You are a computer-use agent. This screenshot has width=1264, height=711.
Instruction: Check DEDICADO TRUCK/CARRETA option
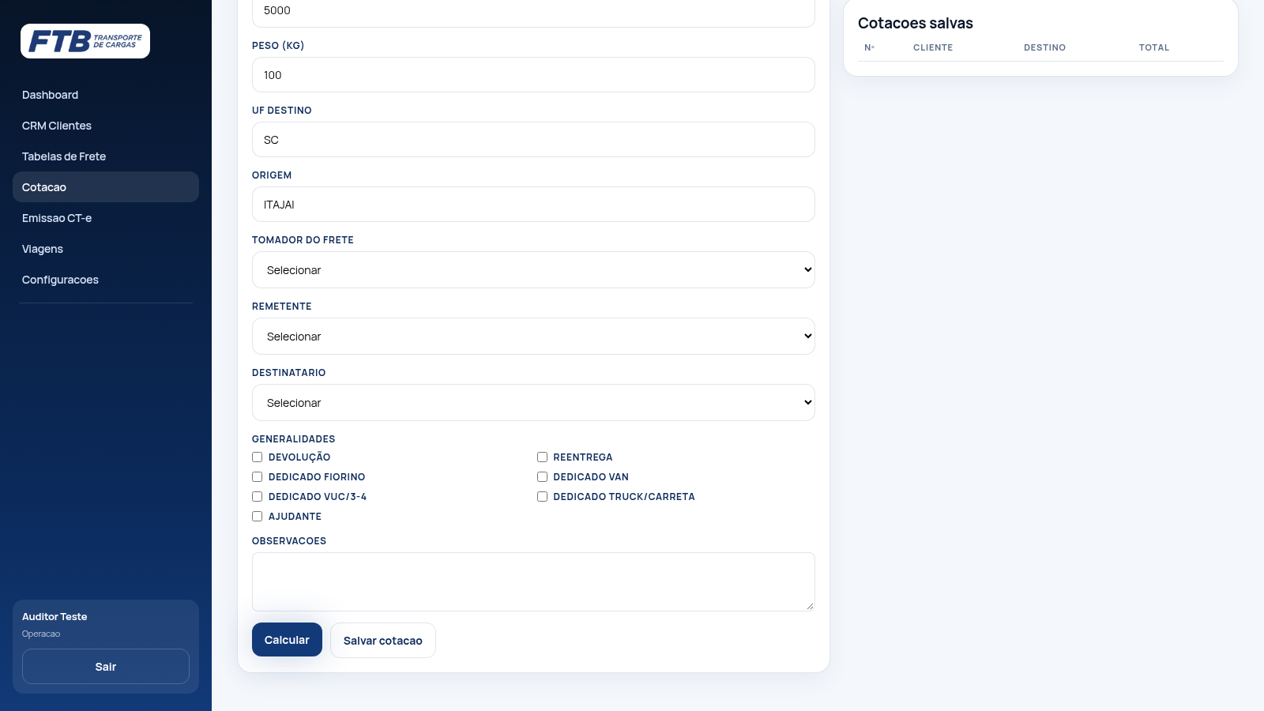[x=542, y=497]
